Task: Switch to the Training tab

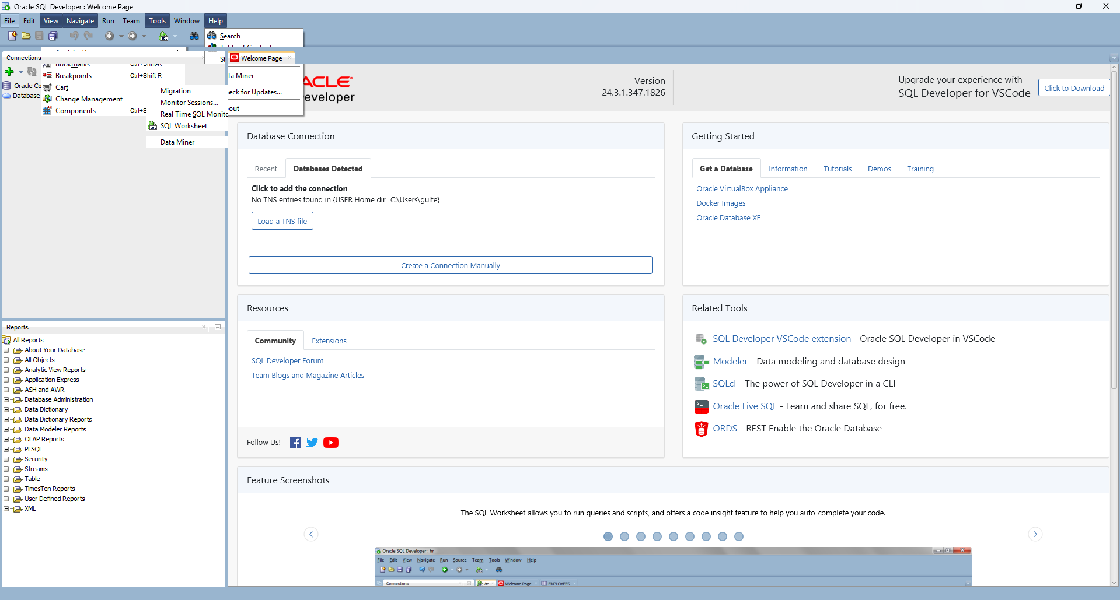Action: [x=920, y=169]
